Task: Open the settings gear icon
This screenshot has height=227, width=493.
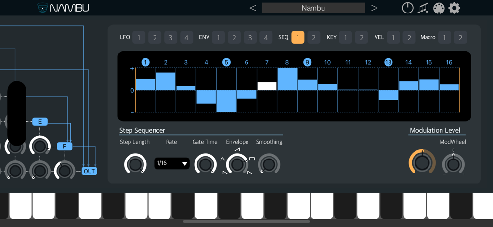Action: (454, 8)
